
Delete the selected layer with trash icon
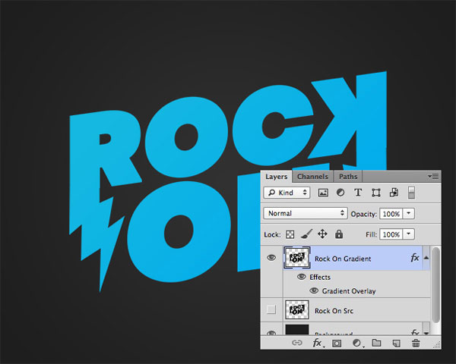(x=416, y=343)
